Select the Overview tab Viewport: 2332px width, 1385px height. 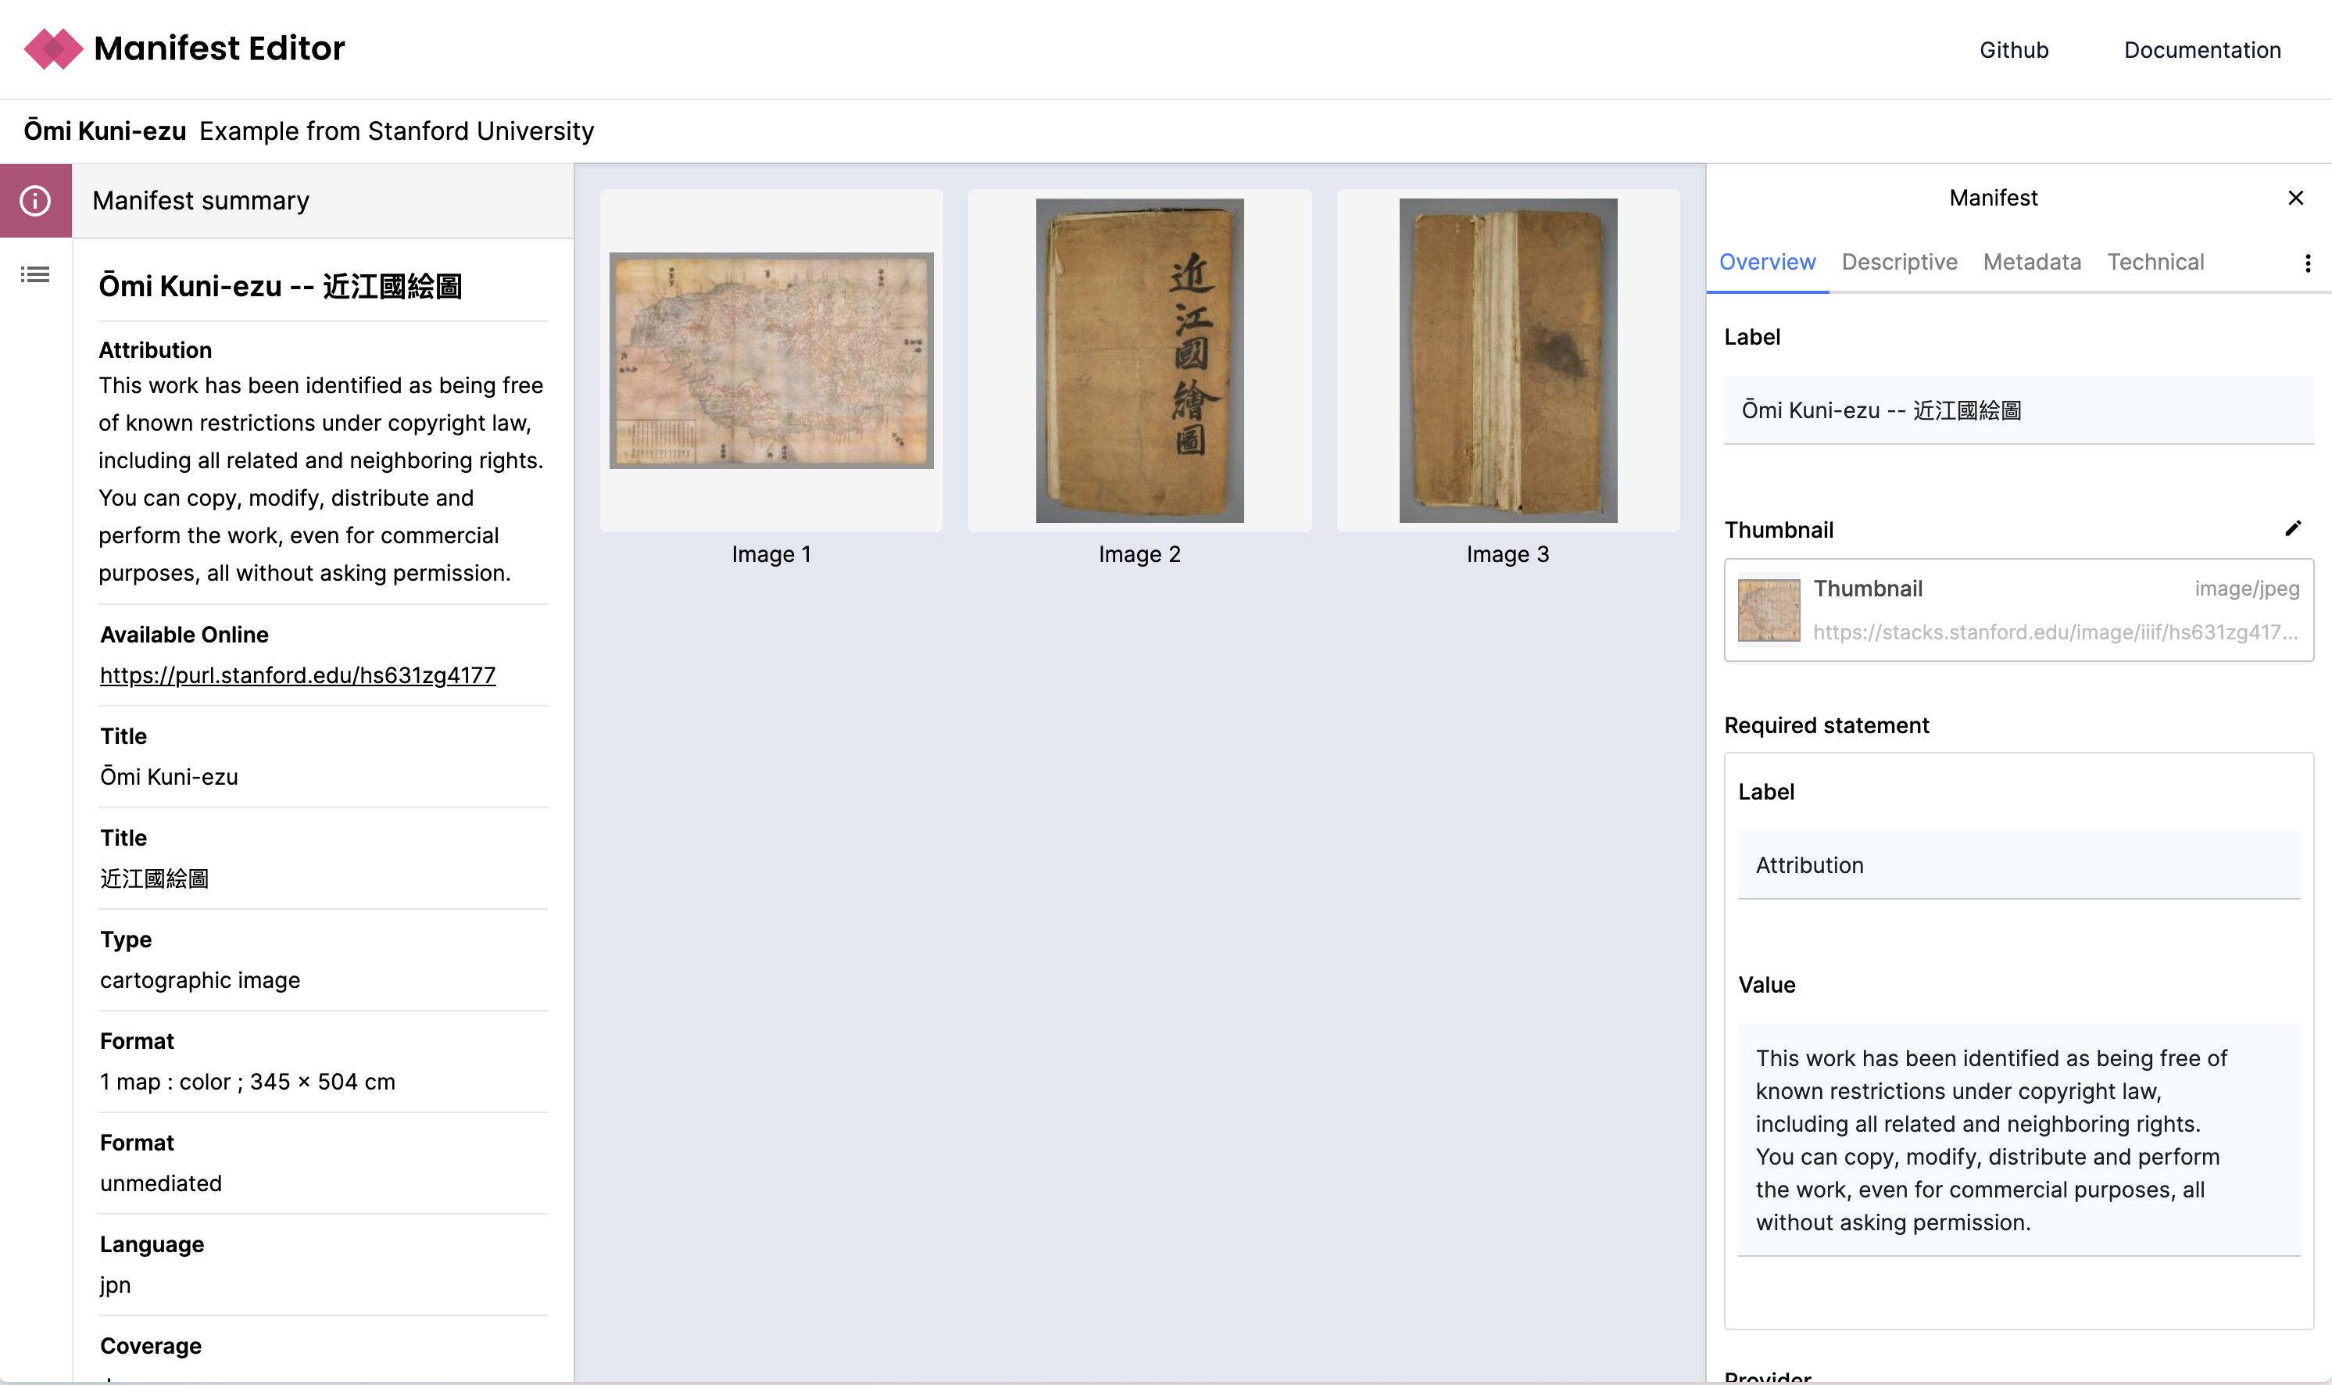pos(1766,263)
